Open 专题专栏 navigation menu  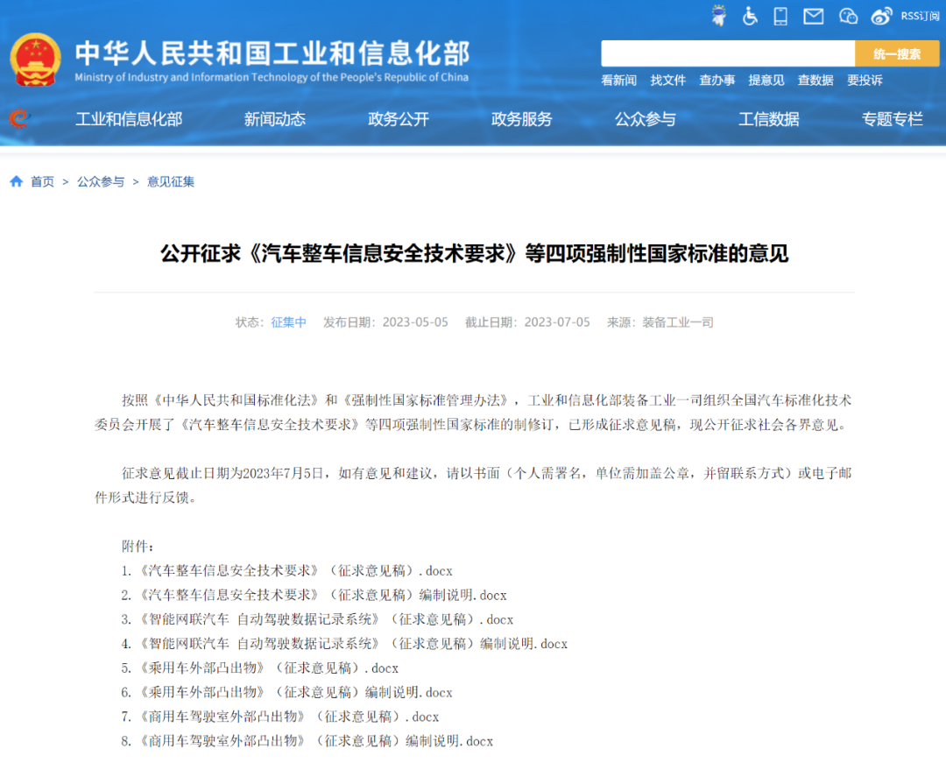(x=893, y=119)
